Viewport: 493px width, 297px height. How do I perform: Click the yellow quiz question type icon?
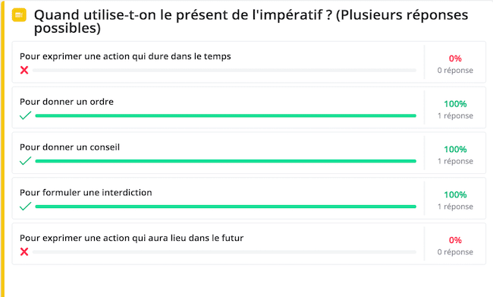point(19,14)
